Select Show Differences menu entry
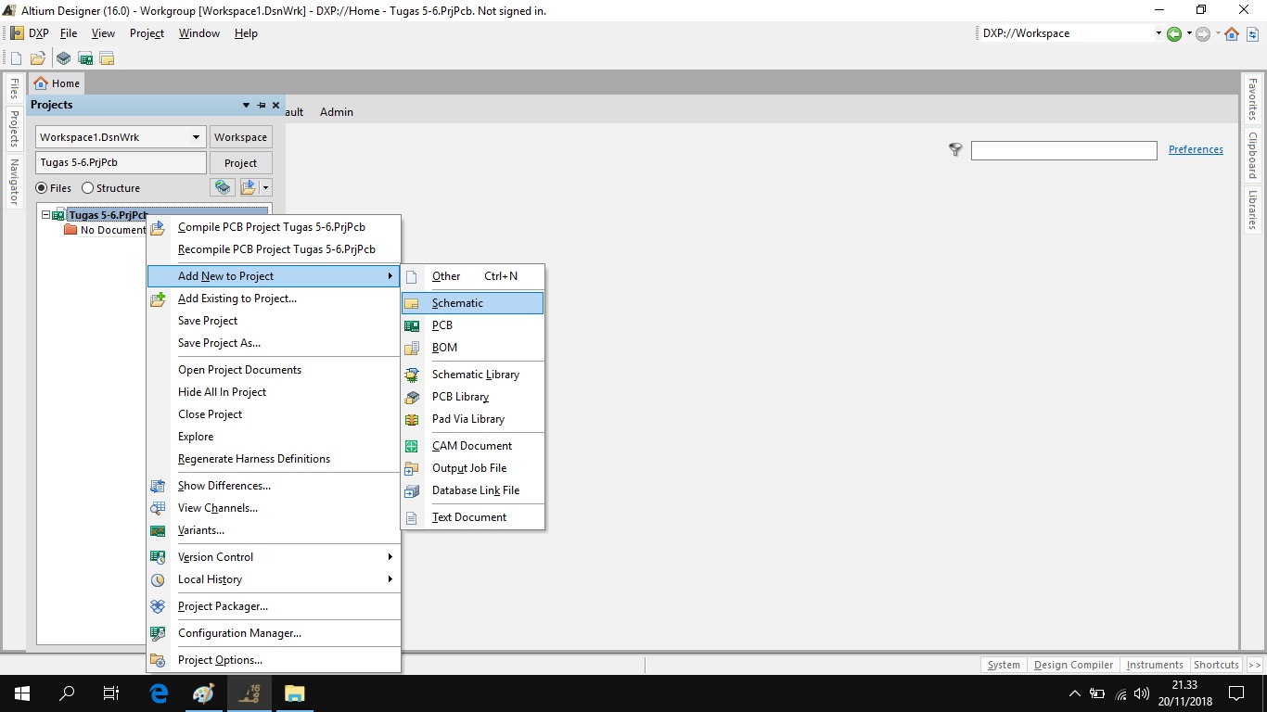The width and height of the screenshot is (1267, 712). 274,486
